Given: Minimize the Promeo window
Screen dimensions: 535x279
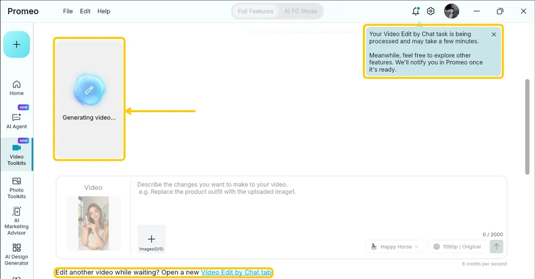Looking at the screenshot, I should pos(477,11).
